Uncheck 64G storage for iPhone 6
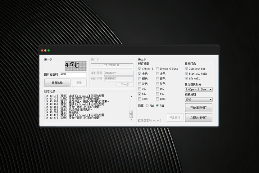This screenshot has width=259, height=173. point(140,94)
